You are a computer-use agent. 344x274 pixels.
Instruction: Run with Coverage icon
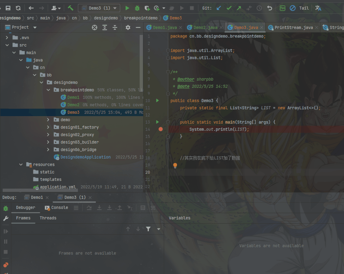tap(147, 8)
